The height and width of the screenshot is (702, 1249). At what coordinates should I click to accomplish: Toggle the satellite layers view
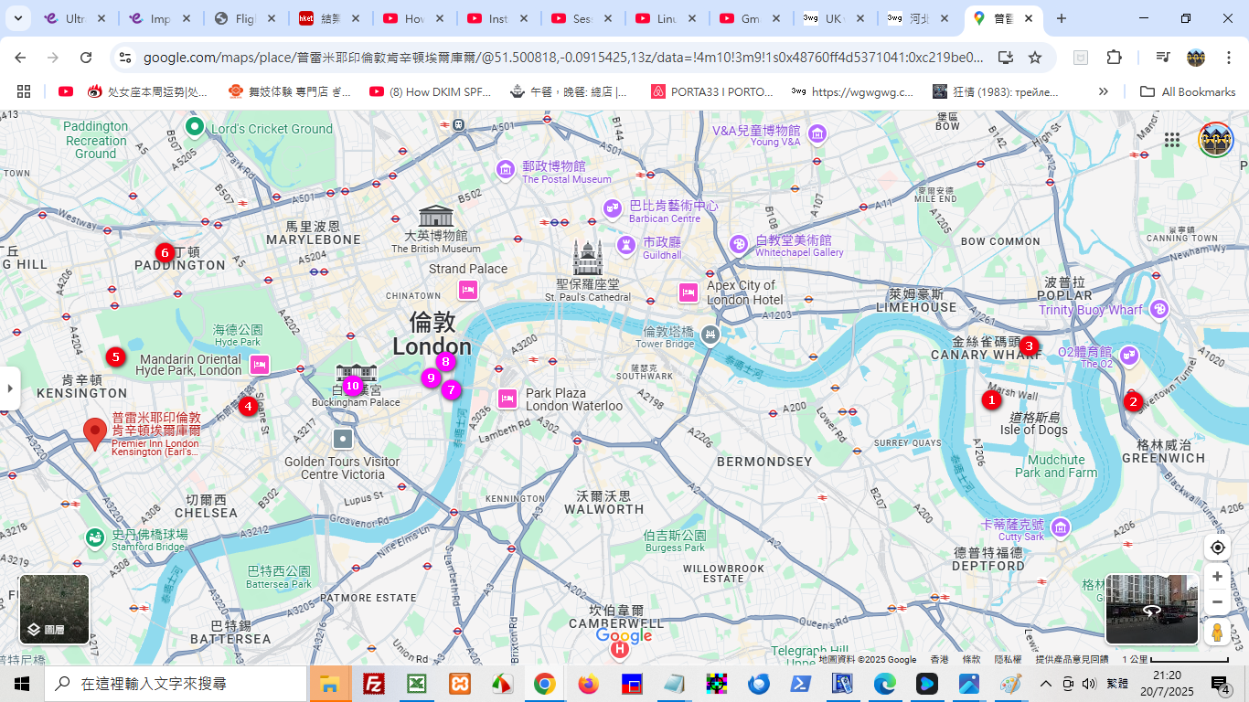pyautogui.click(x=54, y=609)
